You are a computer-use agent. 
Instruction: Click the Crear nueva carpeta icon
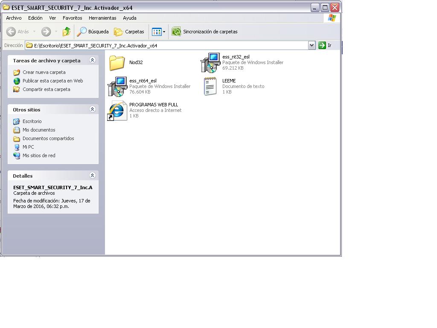[17, 73]
